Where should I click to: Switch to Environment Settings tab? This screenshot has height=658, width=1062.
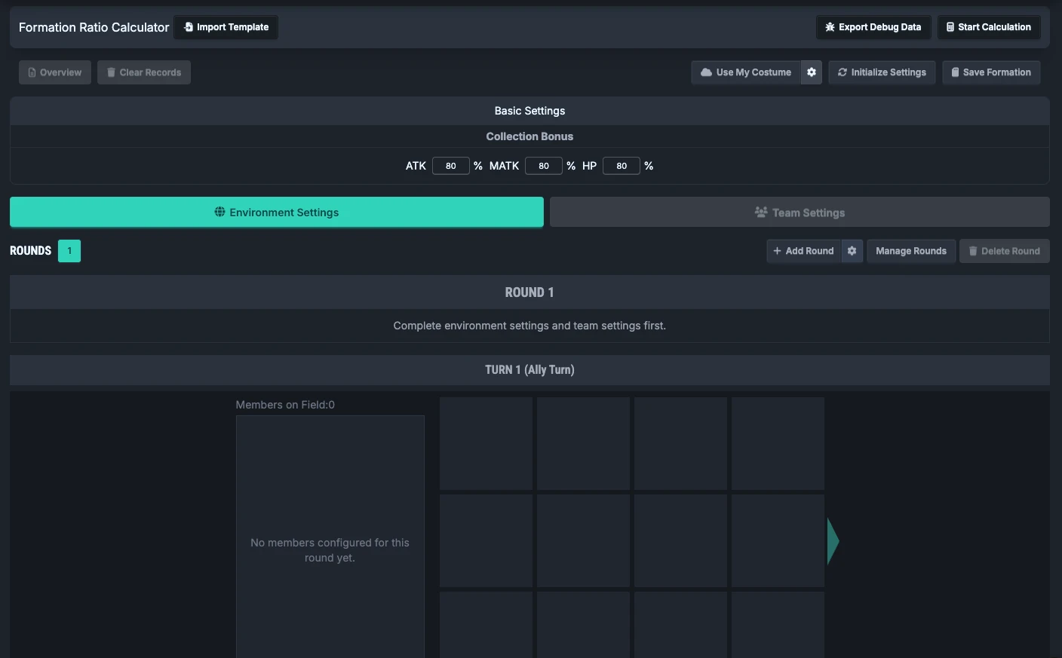tap(277, 213)
